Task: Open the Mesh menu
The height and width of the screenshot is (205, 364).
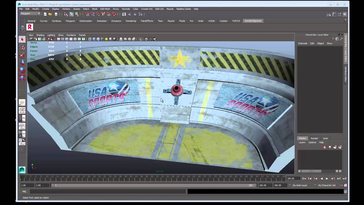Action: (95, 9)
